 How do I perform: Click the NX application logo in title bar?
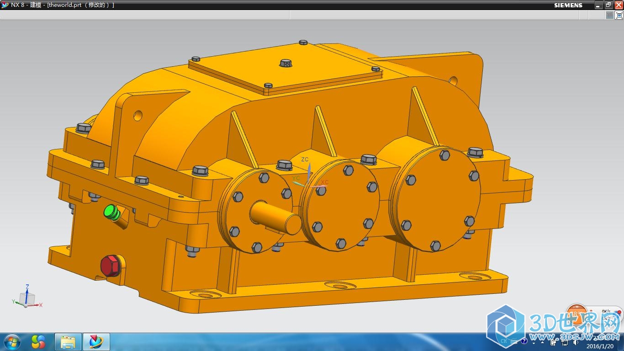click(5, 5)
